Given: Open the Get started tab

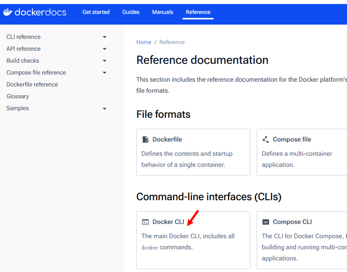Looking at the screenshot, I should [x=96, y=12].
